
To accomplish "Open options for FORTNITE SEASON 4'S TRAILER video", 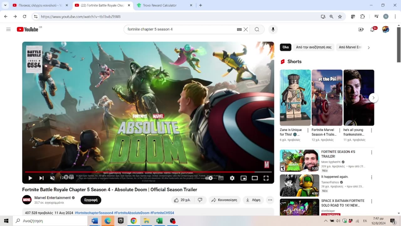I will point(372,153).
